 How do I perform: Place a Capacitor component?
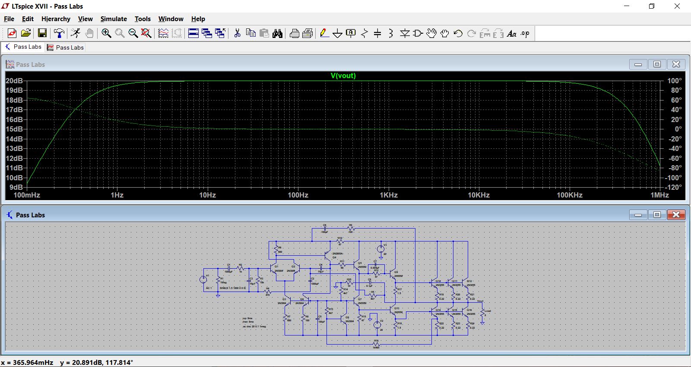click(x=378, y=33)
